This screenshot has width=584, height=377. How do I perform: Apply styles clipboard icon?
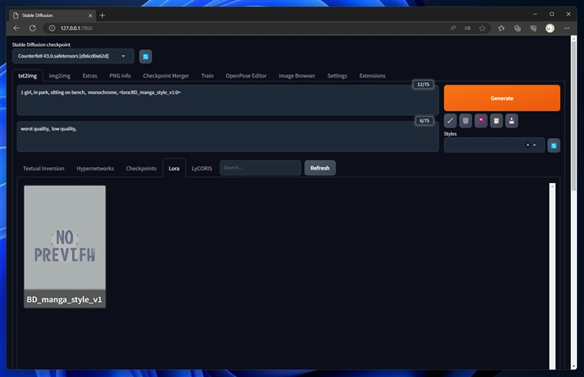[x=496, y=121]
